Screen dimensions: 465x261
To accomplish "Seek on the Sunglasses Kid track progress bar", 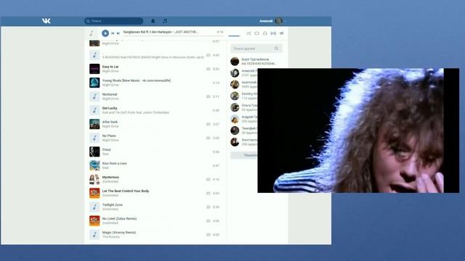I will click(x=173, y=36).
